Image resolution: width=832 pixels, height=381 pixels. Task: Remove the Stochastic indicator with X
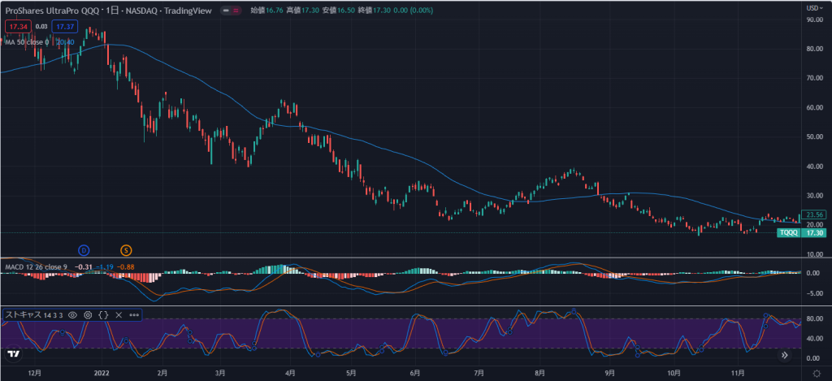(x=119, y=314)
